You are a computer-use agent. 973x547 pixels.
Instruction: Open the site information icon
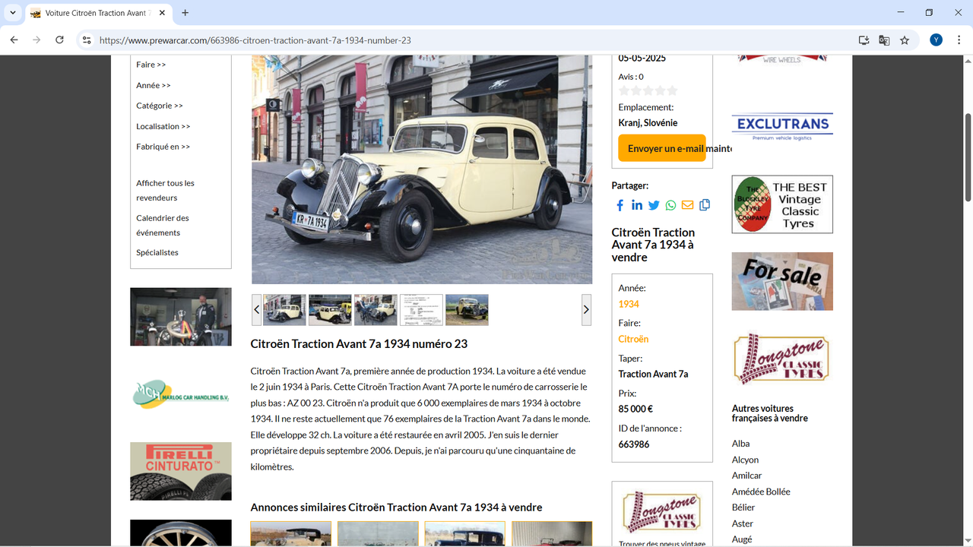(x=87, y=40)
